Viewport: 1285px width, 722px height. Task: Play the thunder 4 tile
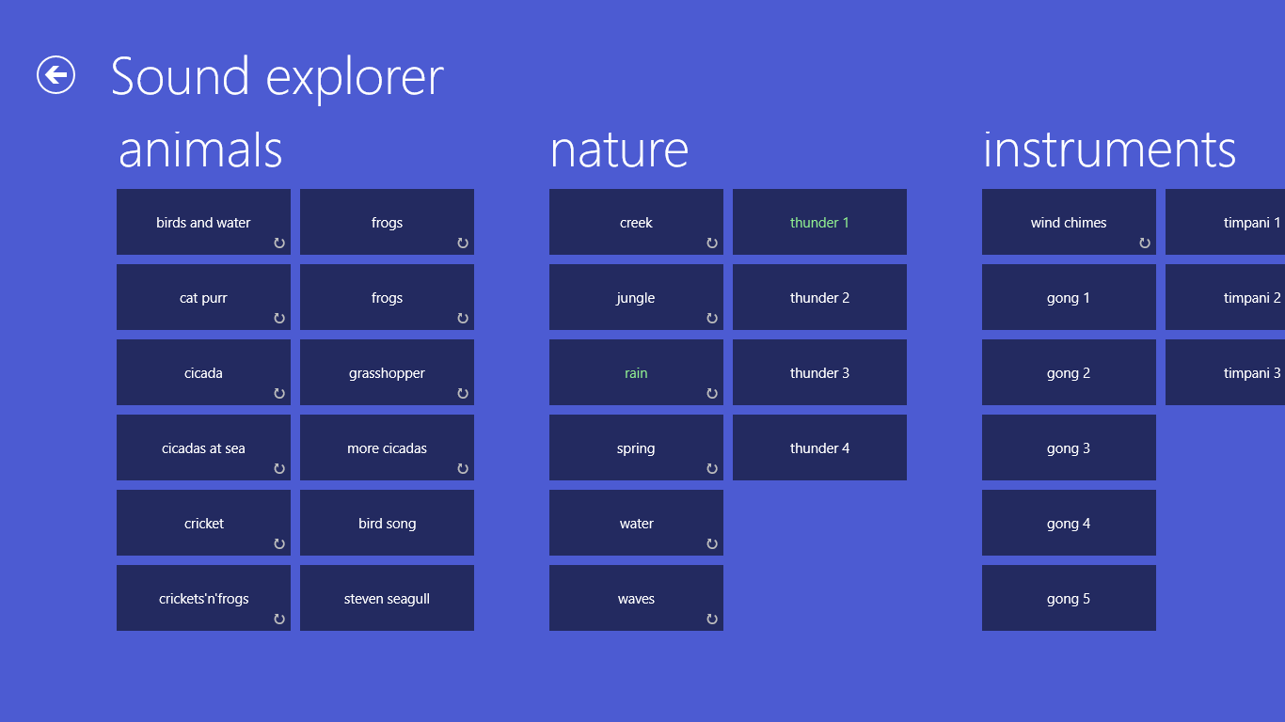tap(819, 447)
